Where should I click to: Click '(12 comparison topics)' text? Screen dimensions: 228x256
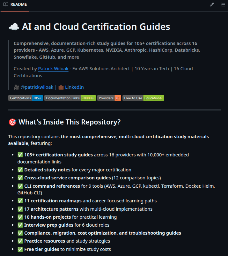tap(136, 178)
